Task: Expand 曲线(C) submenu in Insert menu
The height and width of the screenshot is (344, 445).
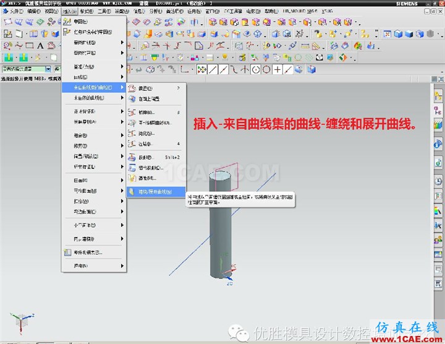Action: coord(94,77)
